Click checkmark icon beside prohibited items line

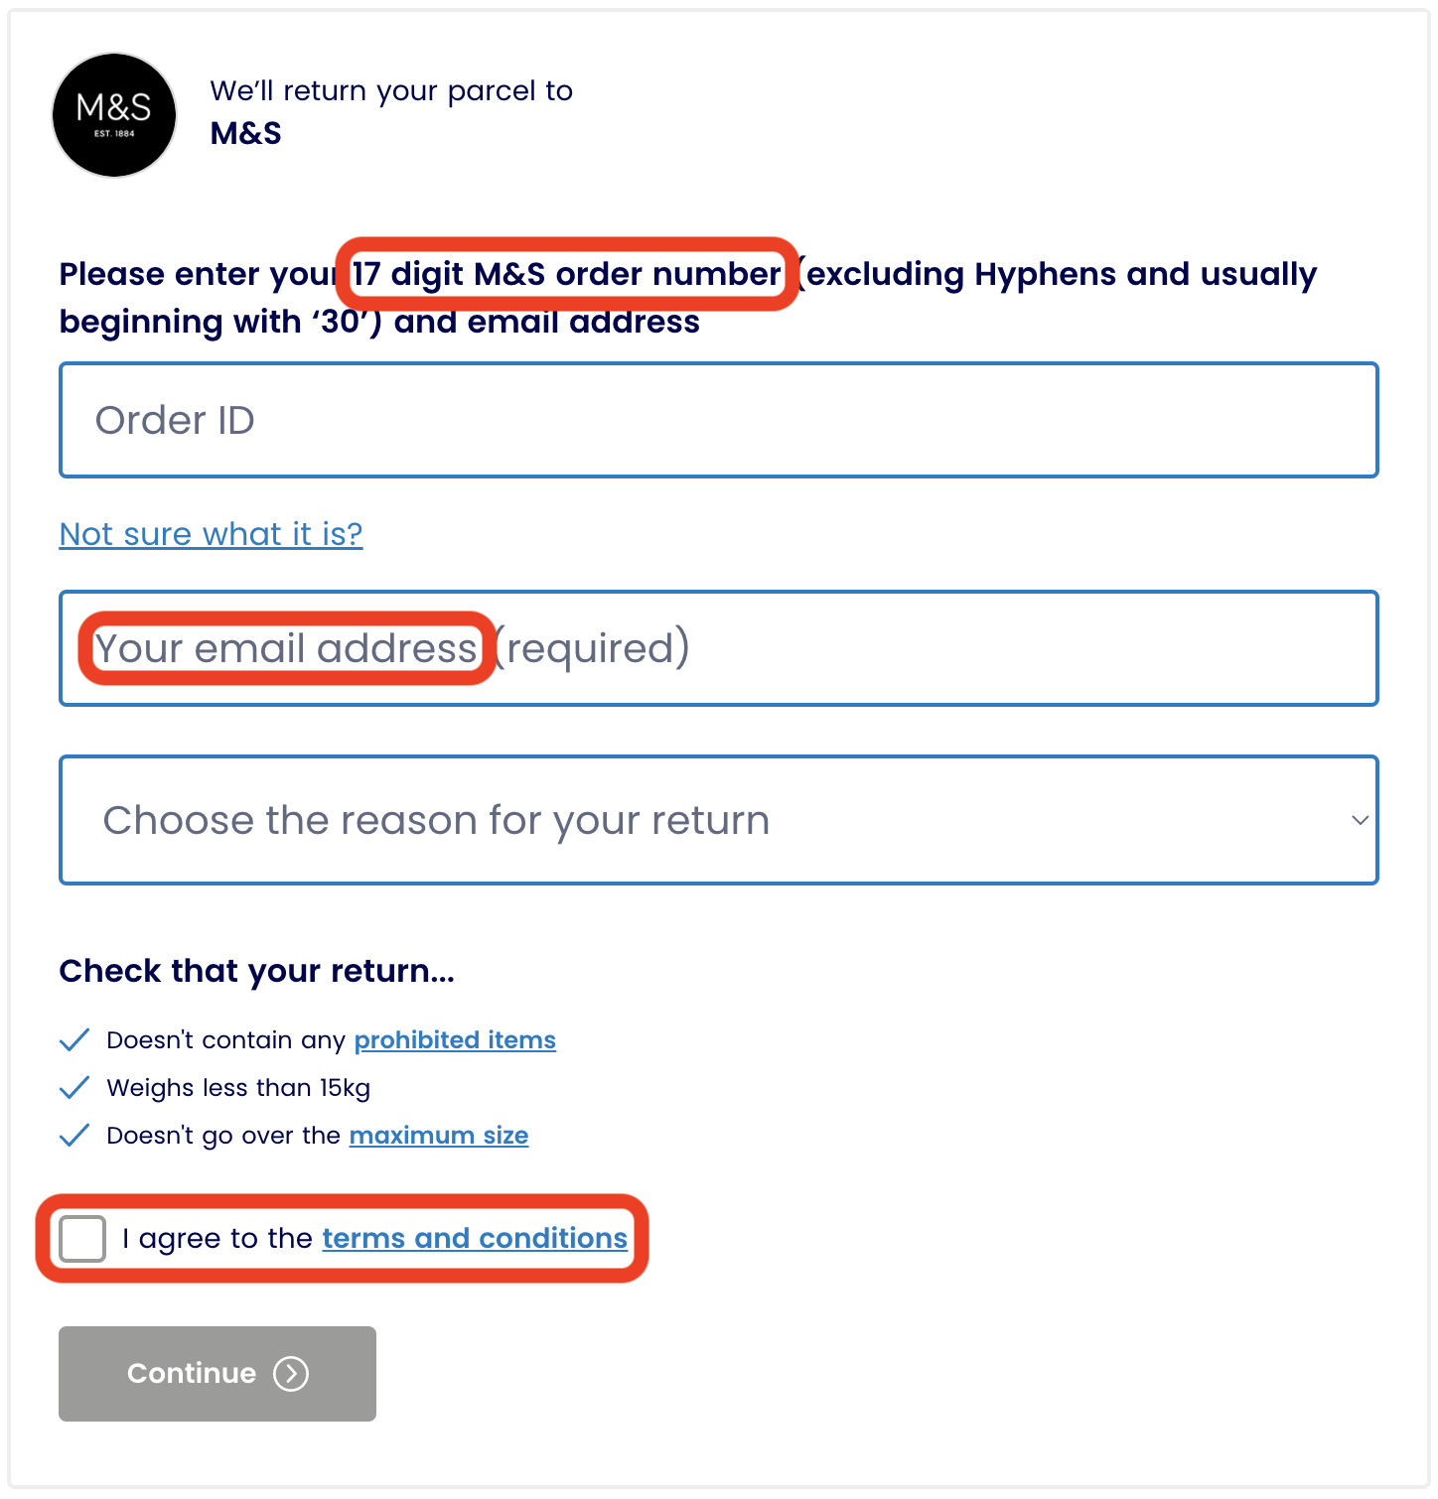(74, 1040)
